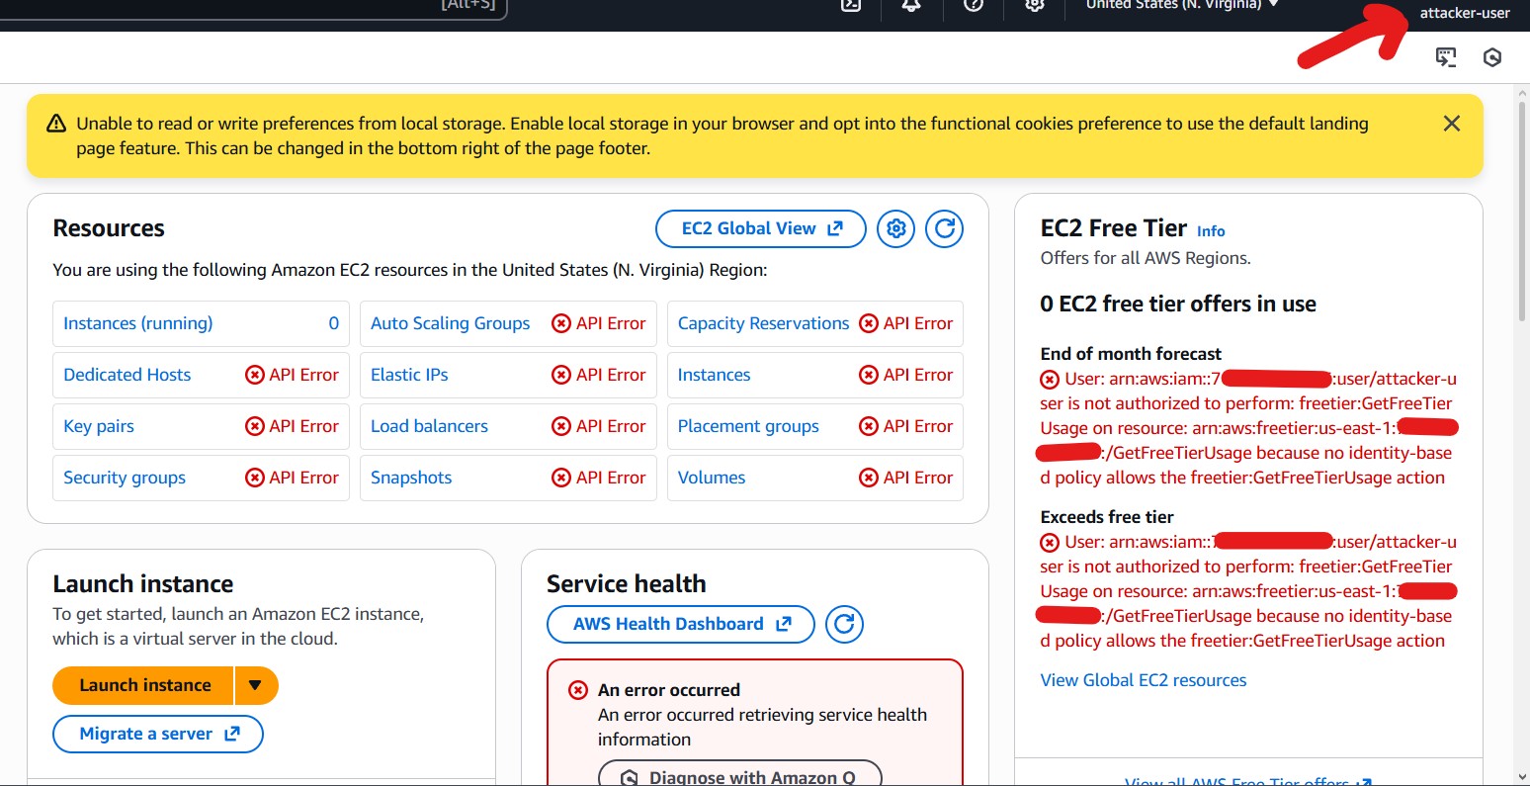Refresh the Service health panel

pos(844,624)
